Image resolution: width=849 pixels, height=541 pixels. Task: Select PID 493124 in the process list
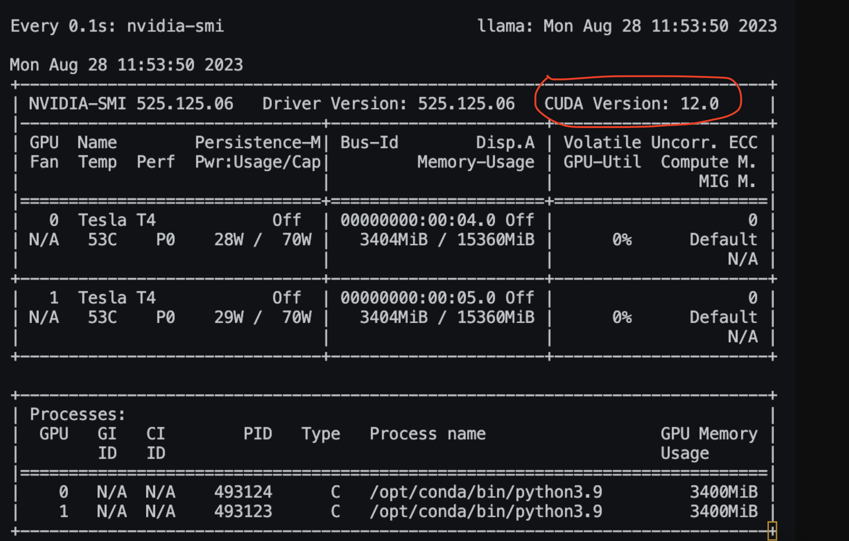point(243,492)
